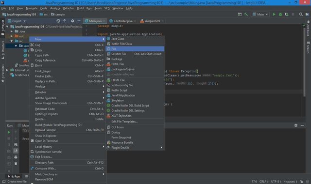Choose Scratch File in New submenu
311x184 pixels.
[x=135, y=54]
